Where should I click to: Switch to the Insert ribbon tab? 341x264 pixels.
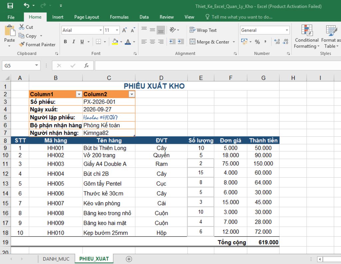tap(58, 17)
